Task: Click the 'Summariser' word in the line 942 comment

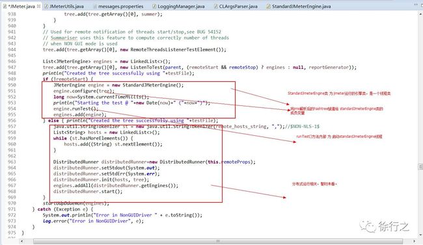Action: click(x=64, y=38)
